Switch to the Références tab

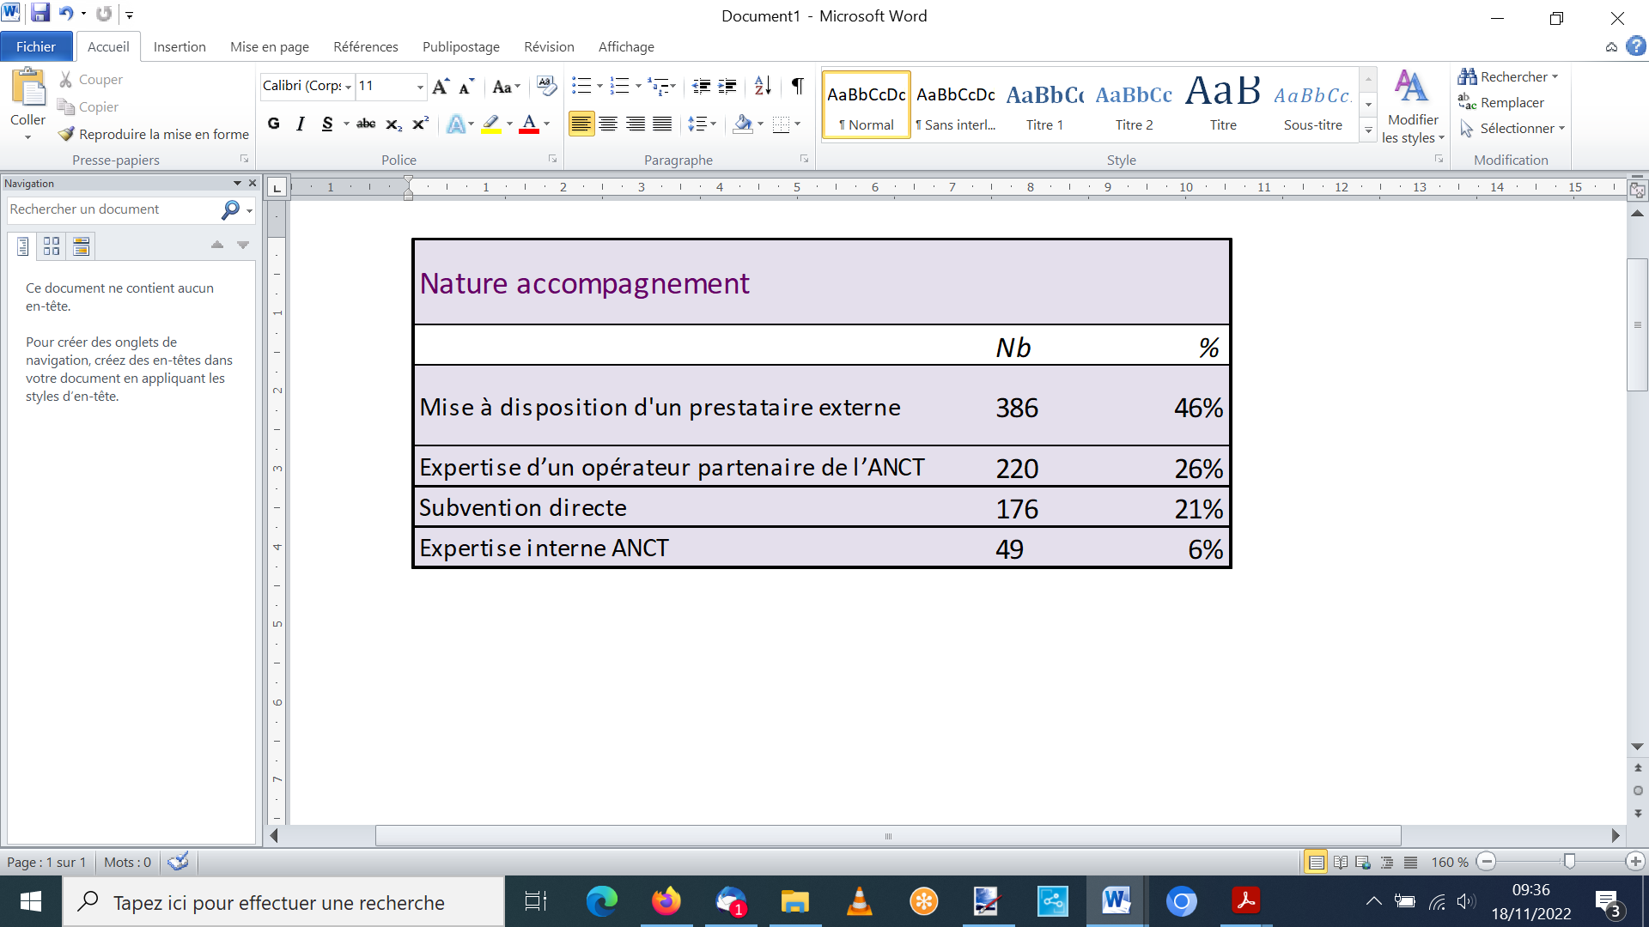coord(366,46)
